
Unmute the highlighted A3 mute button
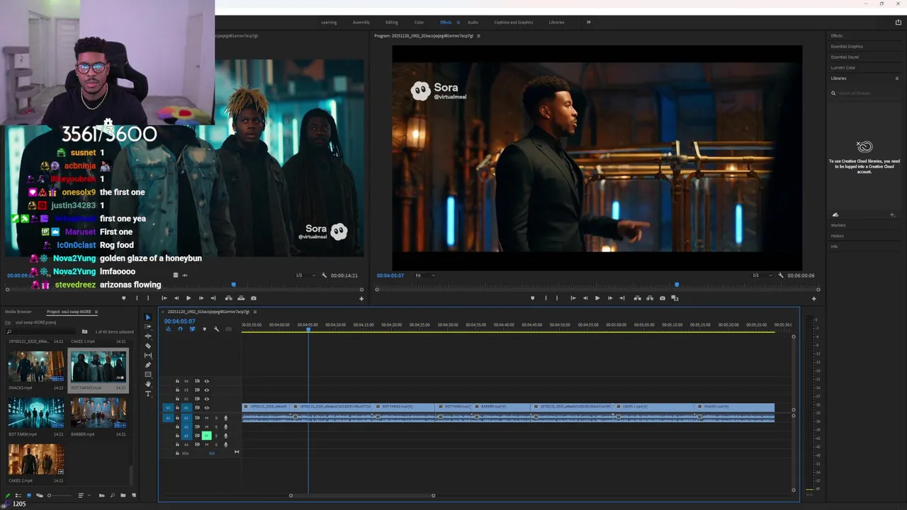point(207,436)
